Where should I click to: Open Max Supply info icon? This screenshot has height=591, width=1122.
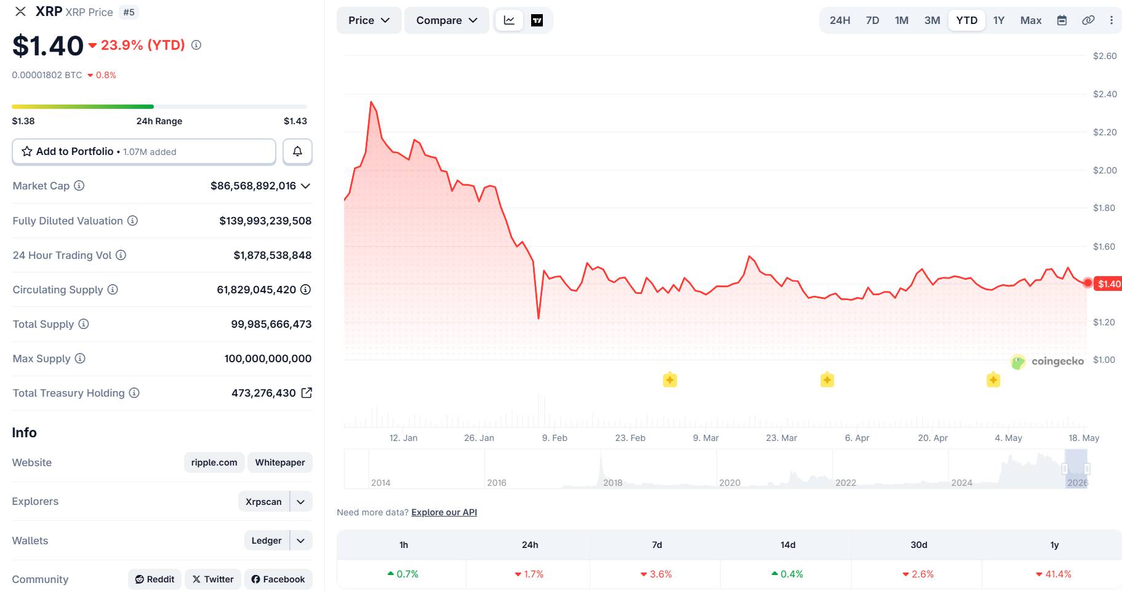tap(80, 359)
